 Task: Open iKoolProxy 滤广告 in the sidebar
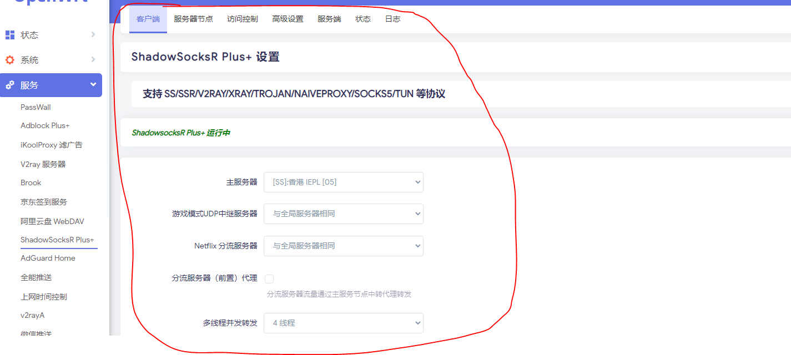point(52,145)
